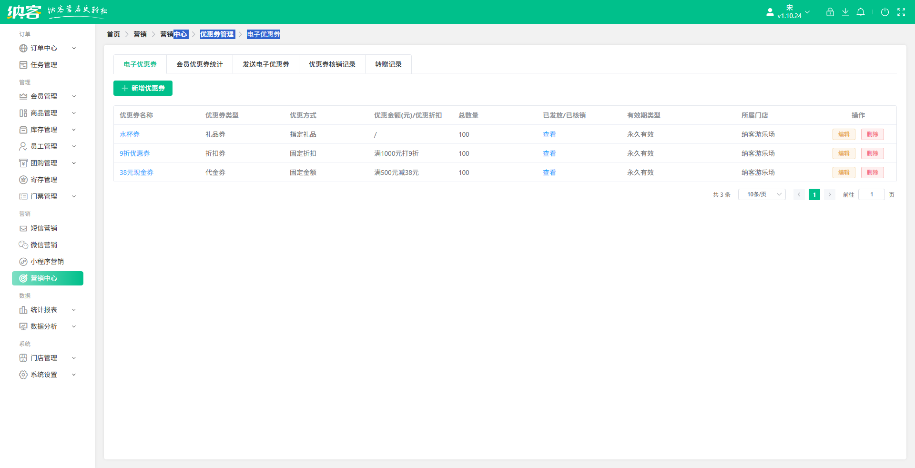Click the lock screen icon

tap(830, 12)
